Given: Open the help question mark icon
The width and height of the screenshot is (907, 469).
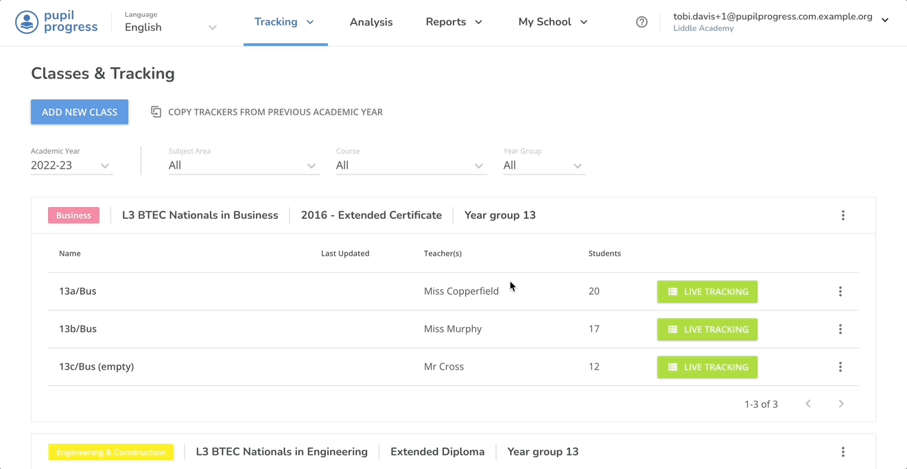Looking at the screenshot, I should click(x=641, y=22).
